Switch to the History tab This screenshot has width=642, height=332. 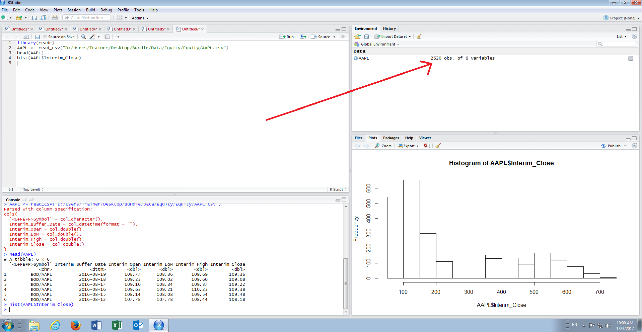pos(389,28)
